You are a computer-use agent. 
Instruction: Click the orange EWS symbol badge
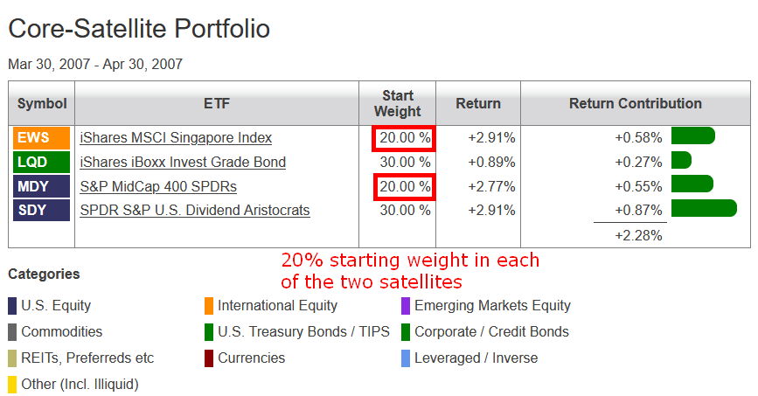click(x=42, y=138)
